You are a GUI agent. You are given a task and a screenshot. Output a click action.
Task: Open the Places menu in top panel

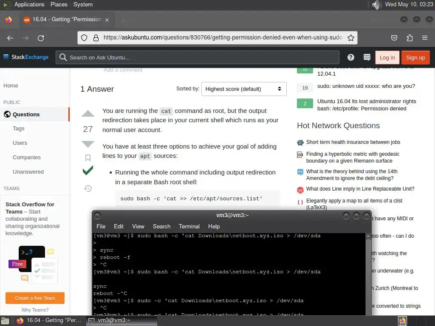(x=59, y=4)
